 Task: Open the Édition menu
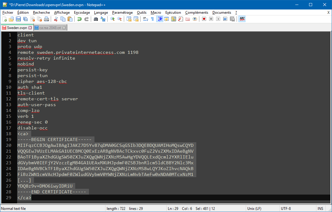(23, 13)
